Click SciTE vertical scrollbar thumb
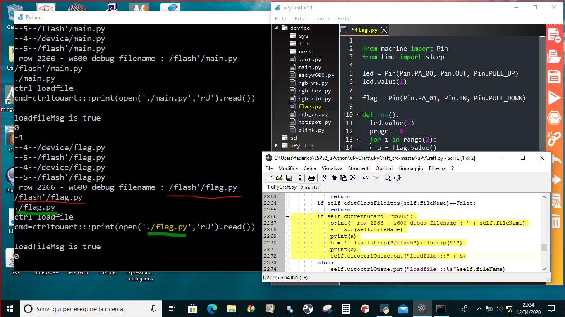The height and width of the screenshot is (317, 565). point(544,247)
